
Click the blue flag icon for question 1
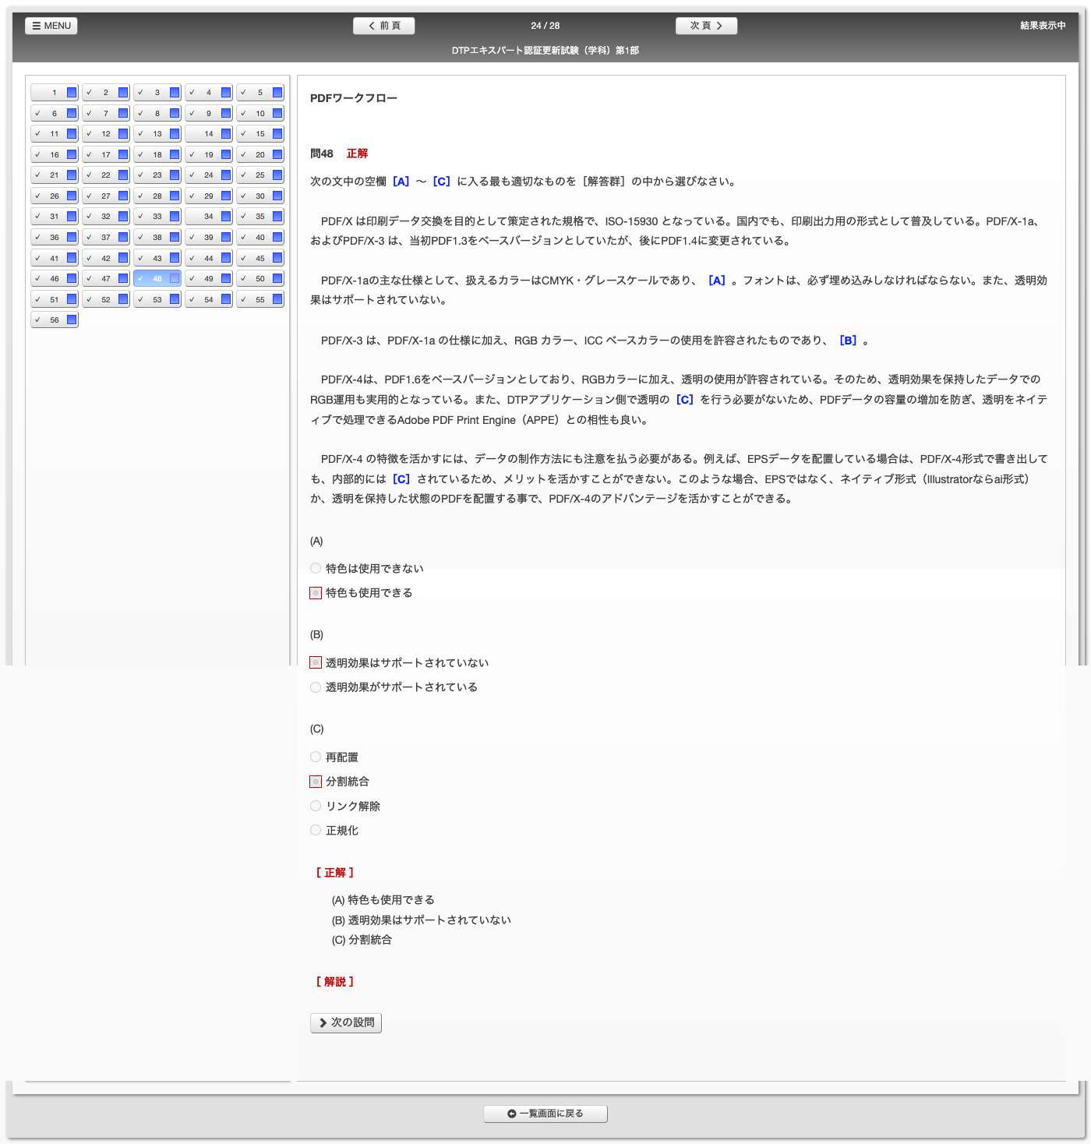pos(72,93)
